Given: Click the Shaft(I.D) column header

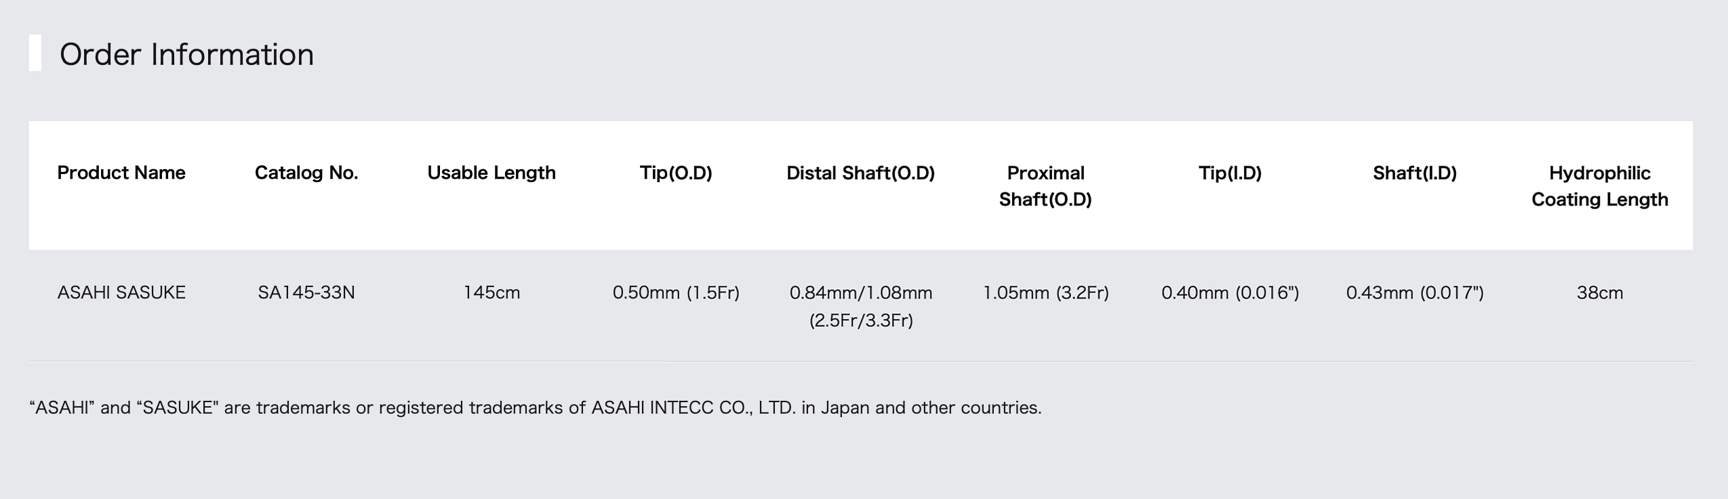Looking at the screenshot, I should [x=1415, y=173].
